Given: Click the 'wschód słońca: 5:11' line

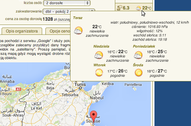Looking at the screenshot, I should [150, 35].
